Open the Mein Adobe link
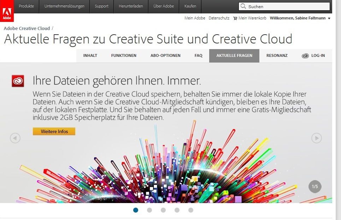This screenshot has height=220, width=341. click(195, 18)
